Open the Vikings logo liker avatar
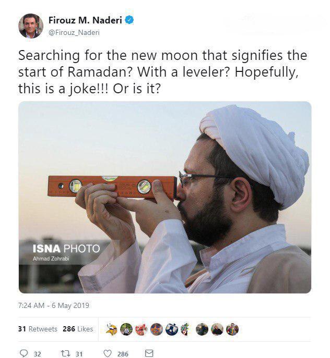The image size is (330, 358). (111, 329)
